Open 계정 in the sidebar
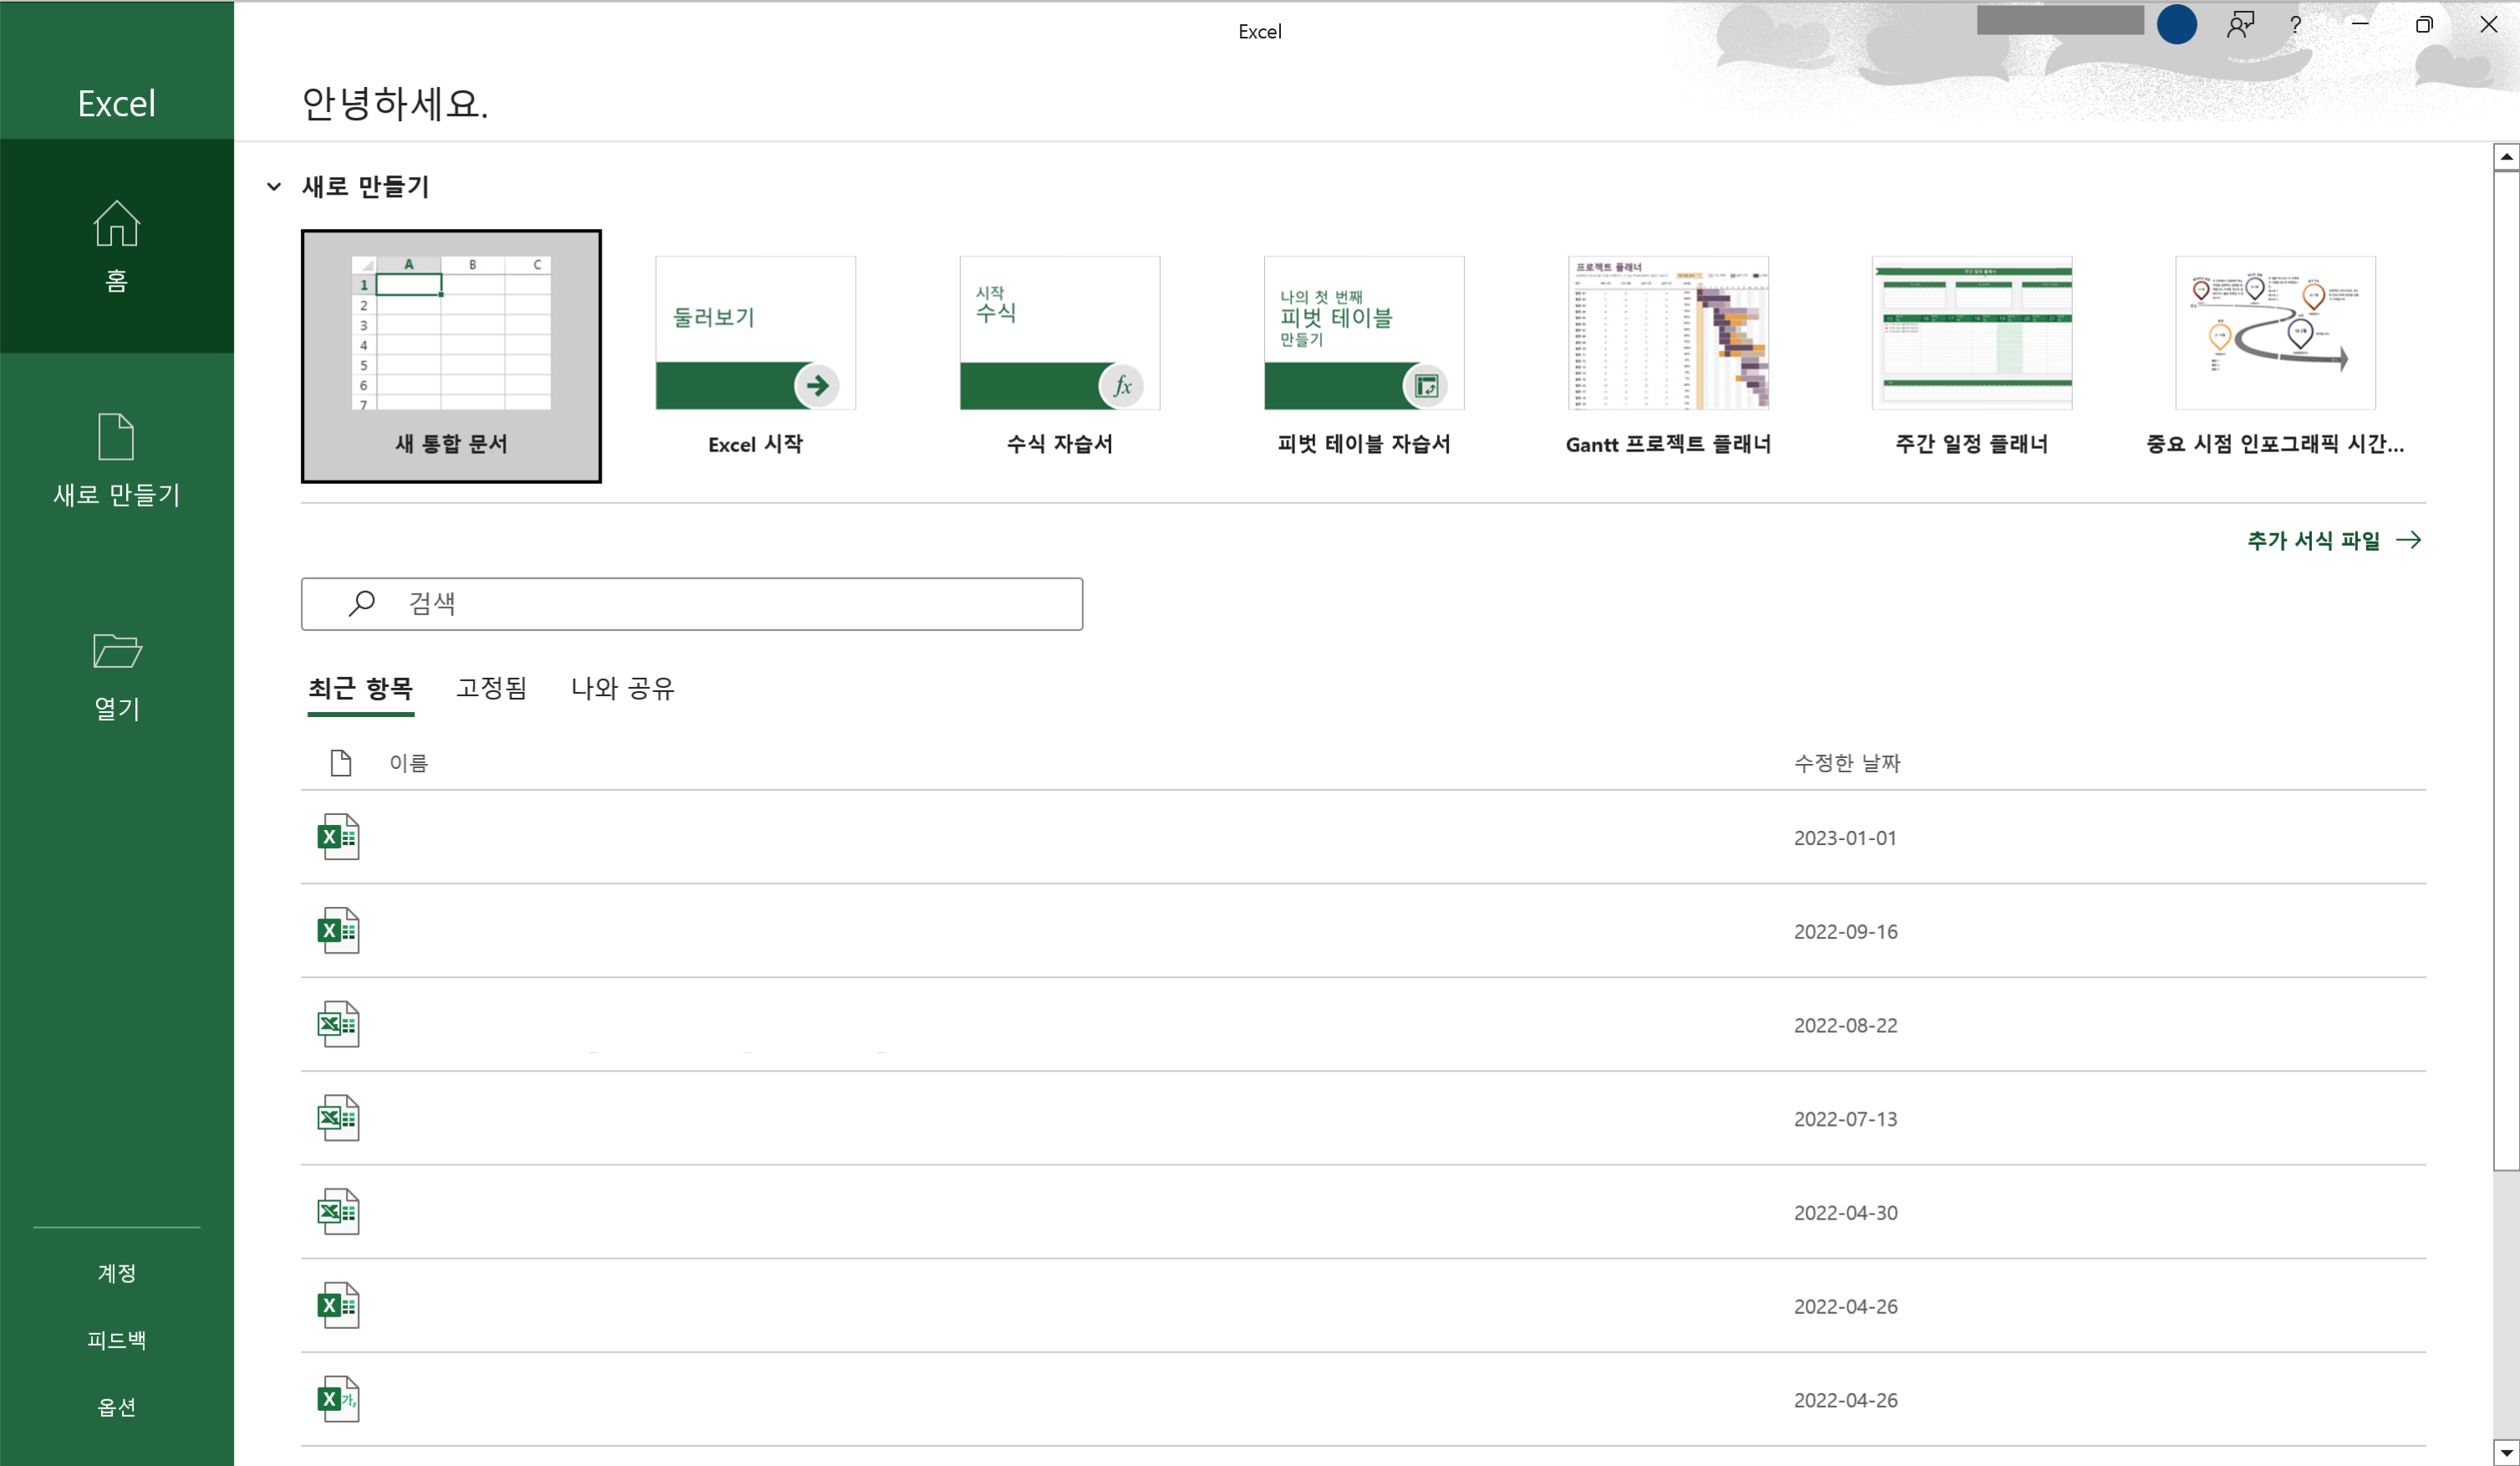 pyautogui.click(x=117, y=1273)
